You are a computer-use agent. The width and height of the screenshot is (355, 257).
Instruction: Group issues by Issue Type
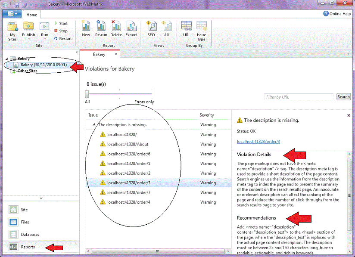[x=201, y=31]
